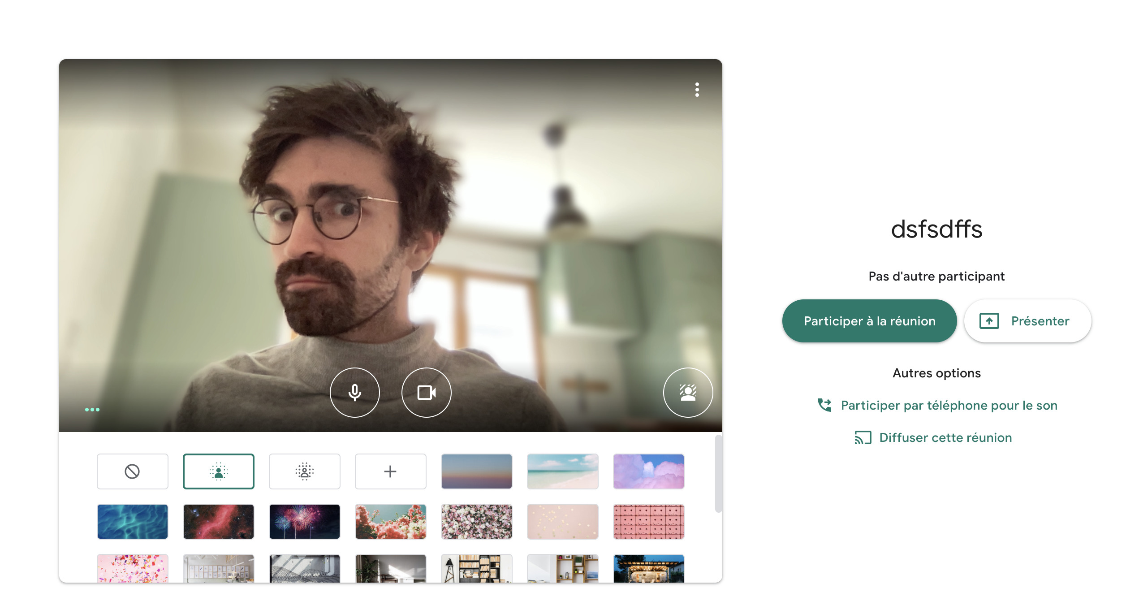Click the three green audio indicator dots

(92, 409)
